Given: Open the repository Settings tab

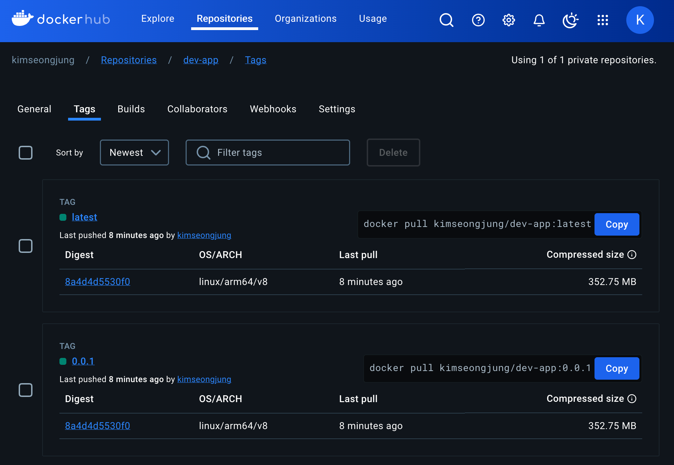Looking at the screenshot, I should click(337, 109).
